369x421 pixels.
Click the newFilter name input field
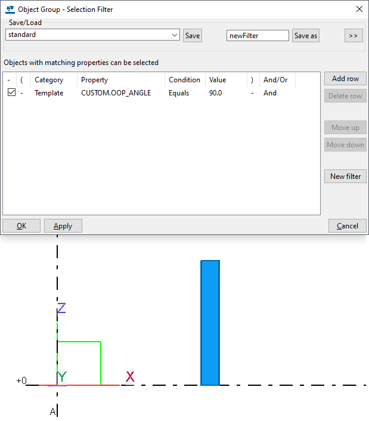coord(258,36)
